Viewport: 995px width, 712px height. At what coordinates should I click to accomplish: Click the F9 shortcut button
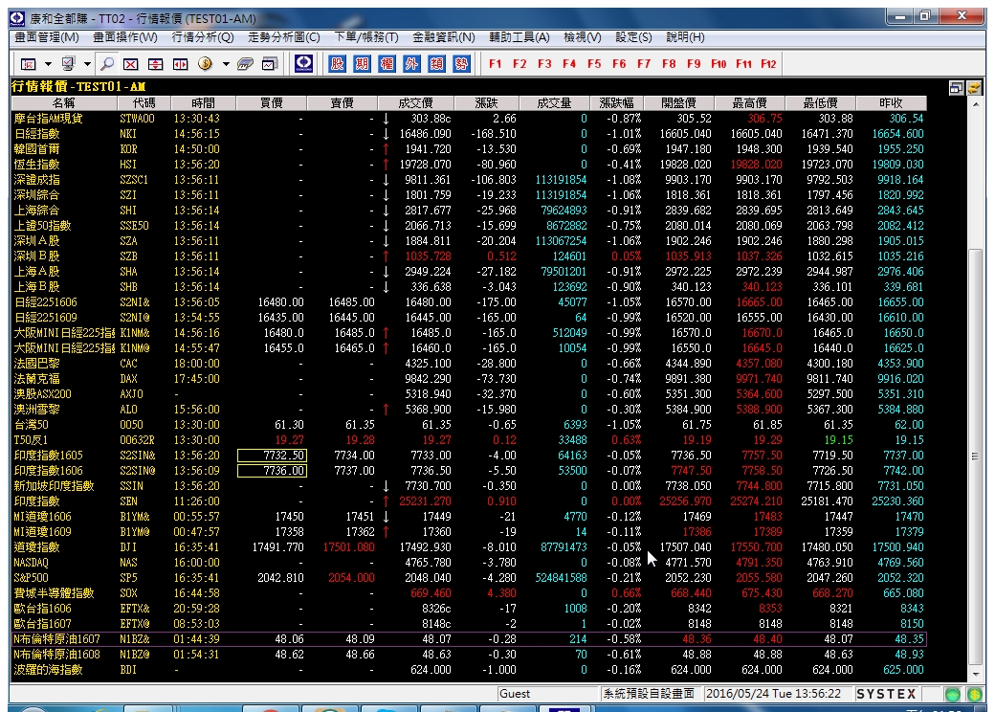coord(694,64)
